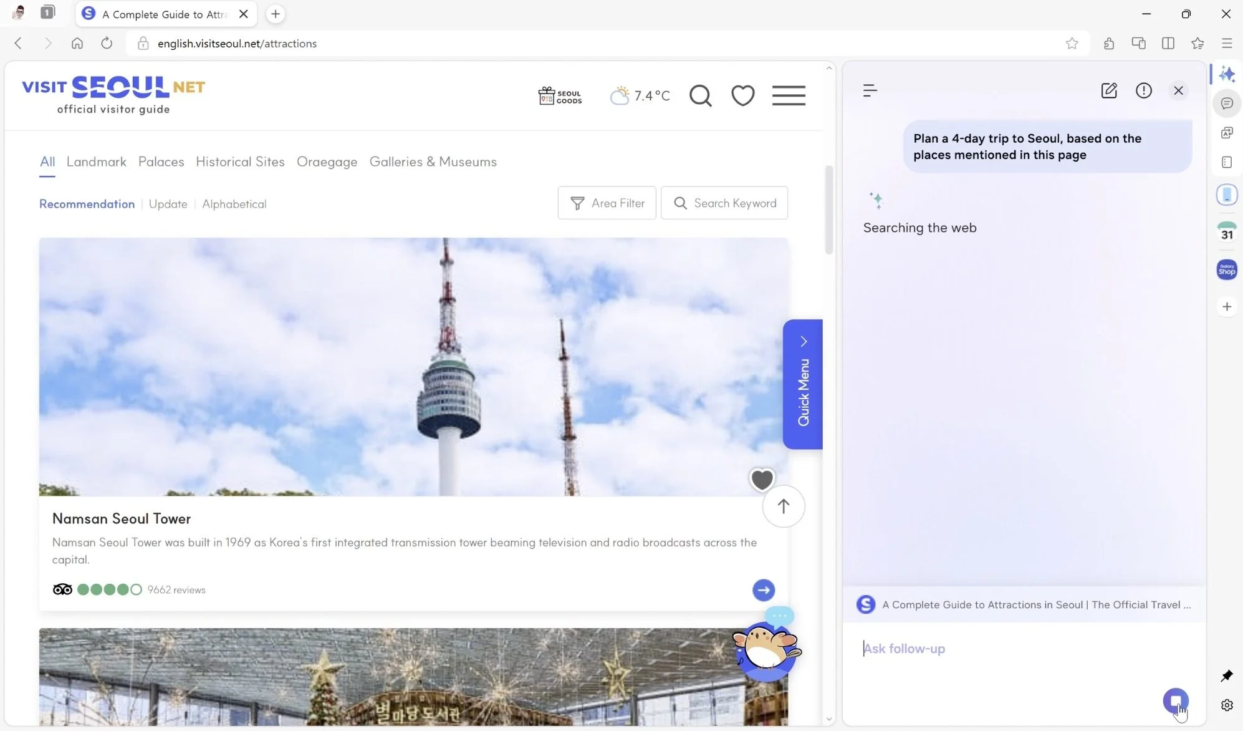Start a new chat using the compose icon
Viewport: 1243px width, 731px height.
tap(1110, 90)
